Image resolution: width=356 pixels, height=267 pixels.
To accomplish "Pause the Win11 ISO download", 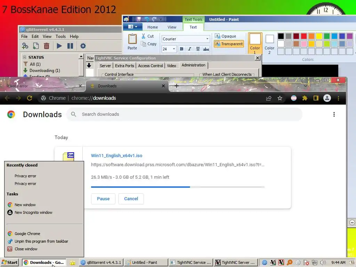I will click(x=103, y=199).
